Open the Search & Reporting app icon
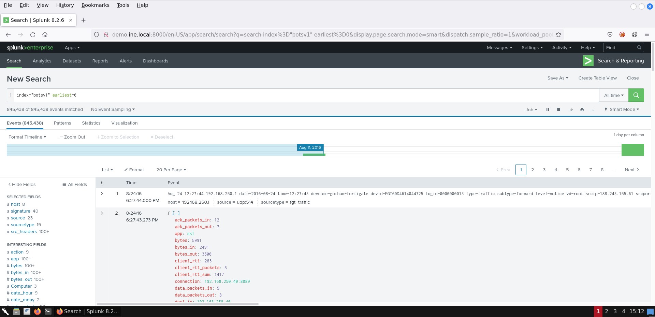This screenshot has height=317, width=655. tap(588, 61)
